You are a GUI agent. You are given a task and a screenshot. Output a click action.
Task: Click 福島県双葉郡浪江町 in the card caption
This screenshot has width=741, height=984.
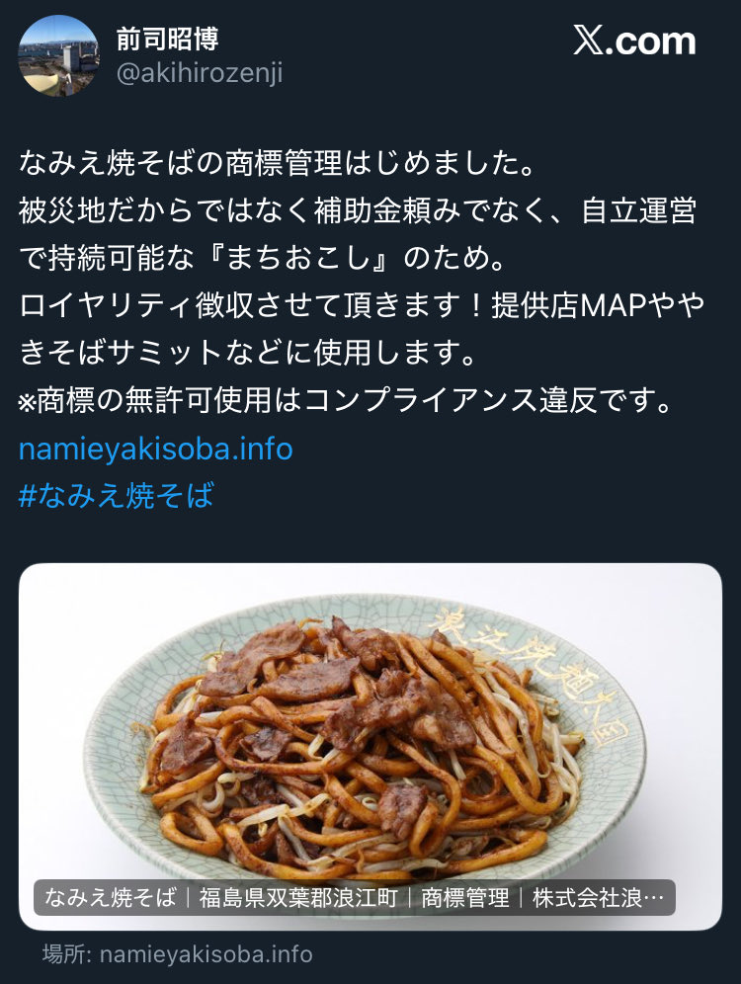click(298, 898)
